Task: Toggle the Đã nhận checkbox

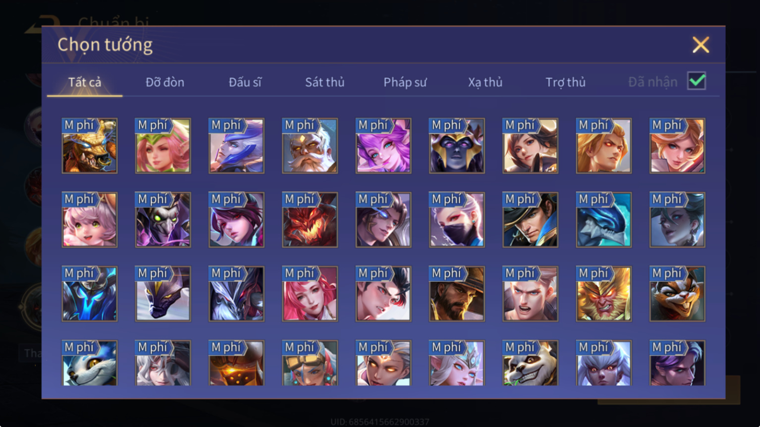Action: coord(696,81)
